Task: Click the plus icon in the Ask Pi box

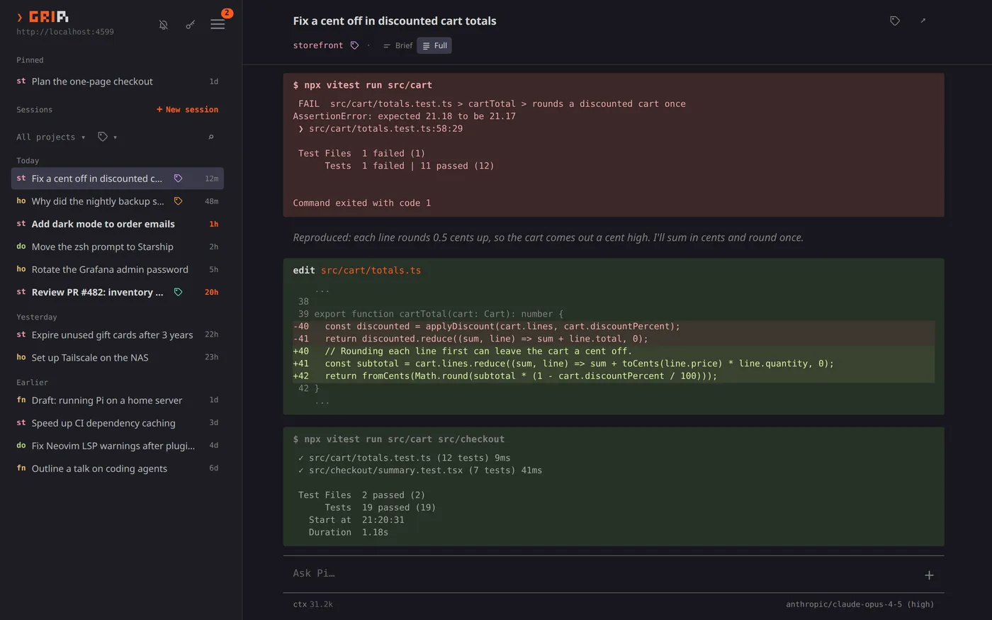Action: (x=929, y=575)
